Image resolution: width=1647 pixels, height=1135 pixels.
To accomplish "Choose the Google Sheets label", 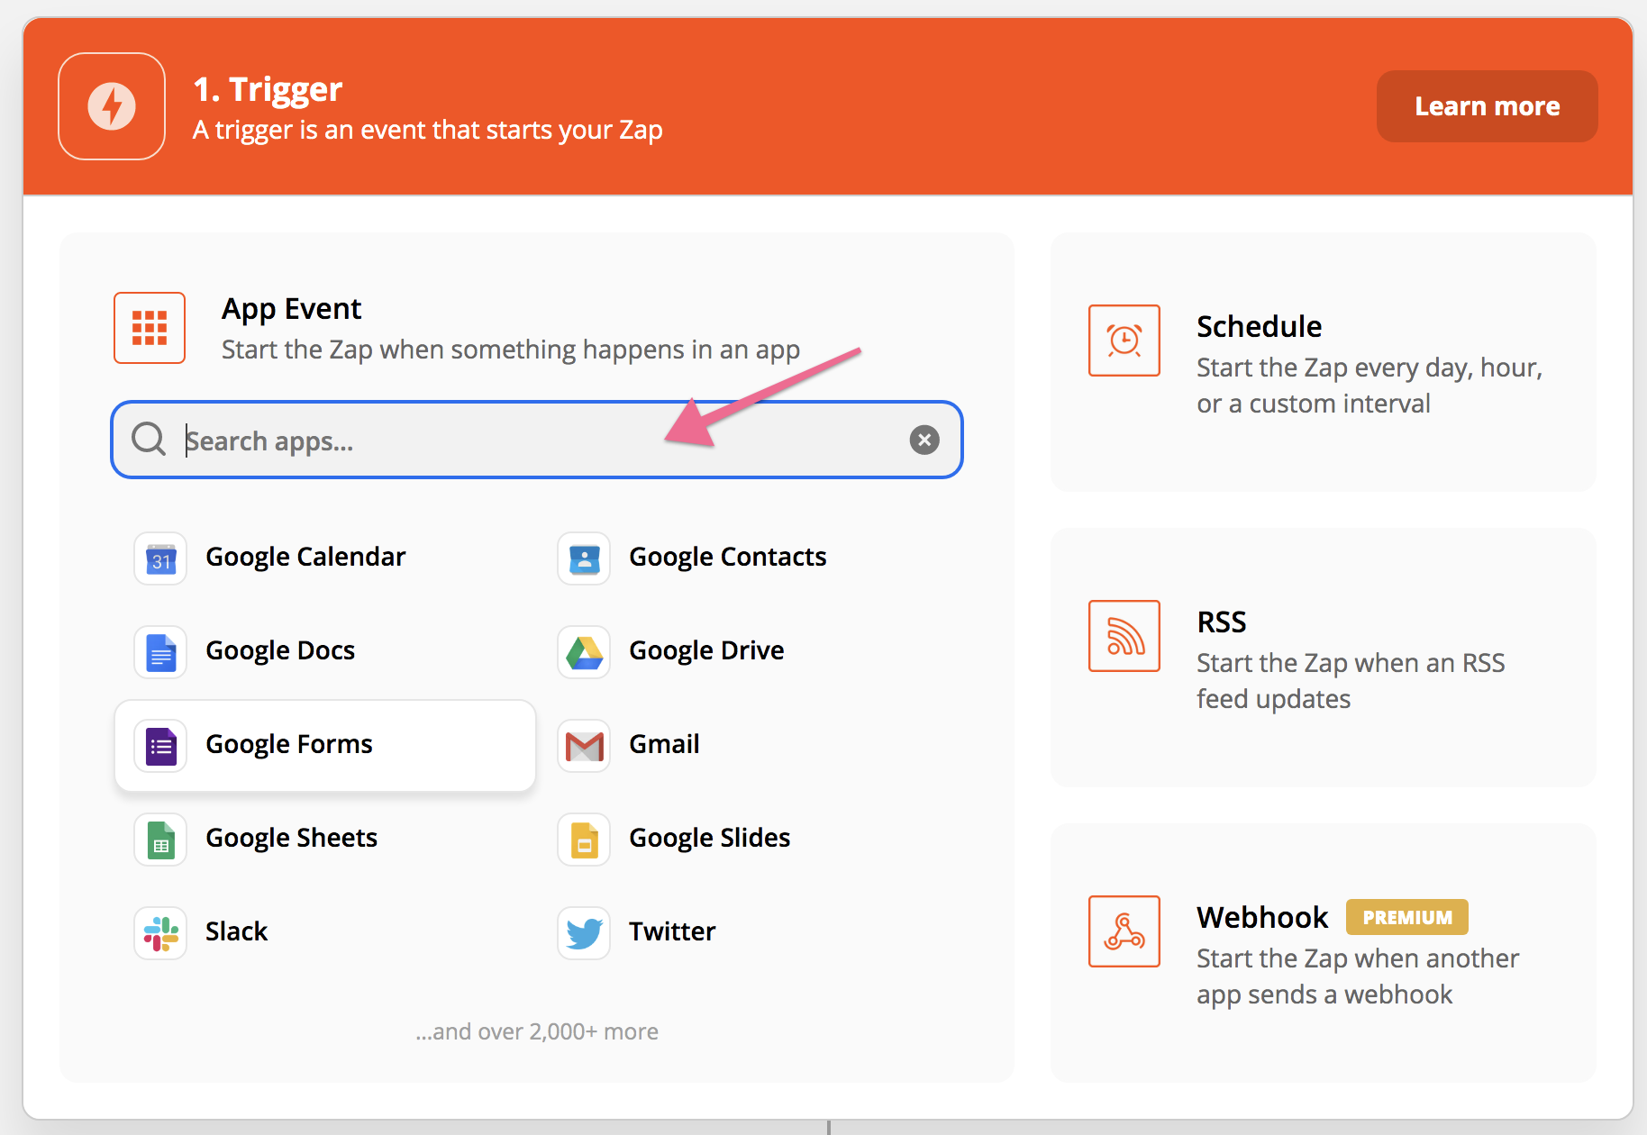I will [291, 838].
